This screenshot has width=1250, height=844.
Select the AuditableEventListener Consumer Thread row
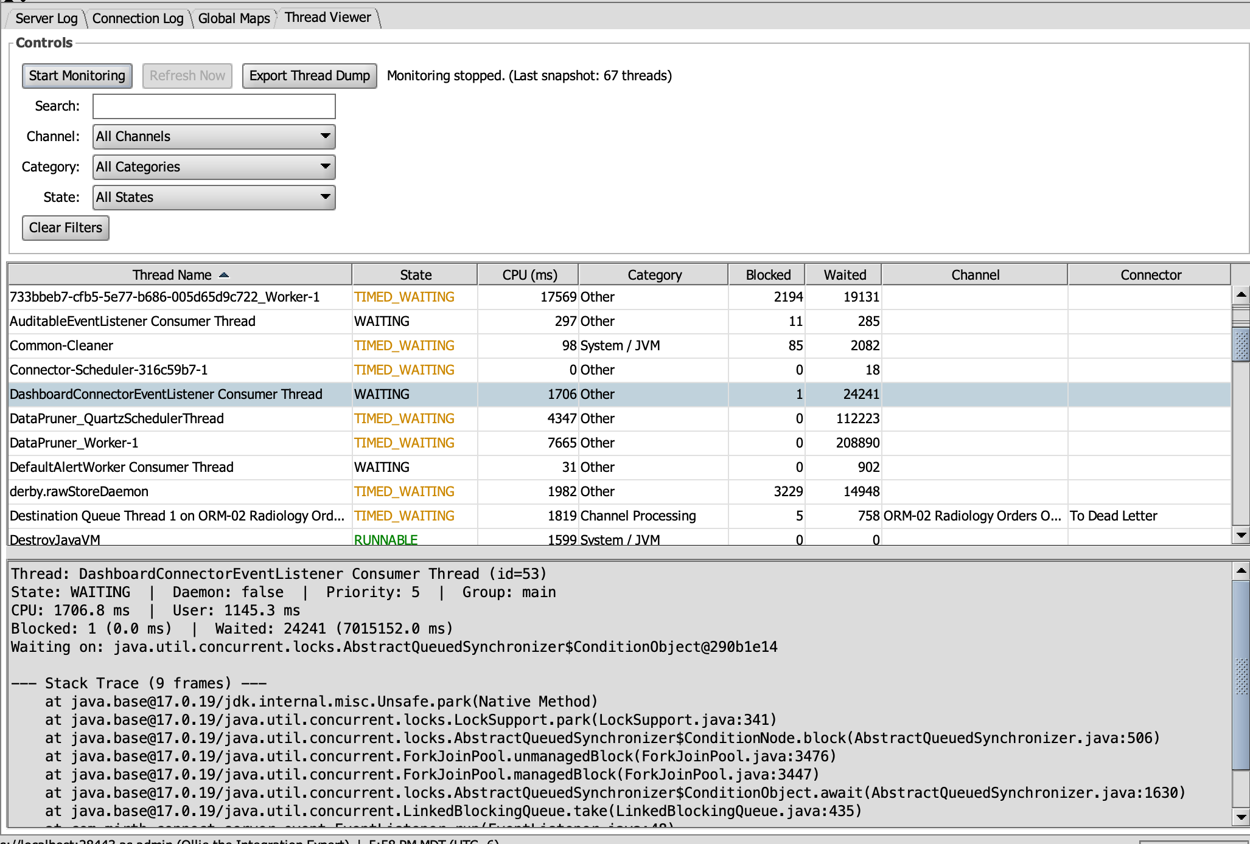[x=620, y=321]
